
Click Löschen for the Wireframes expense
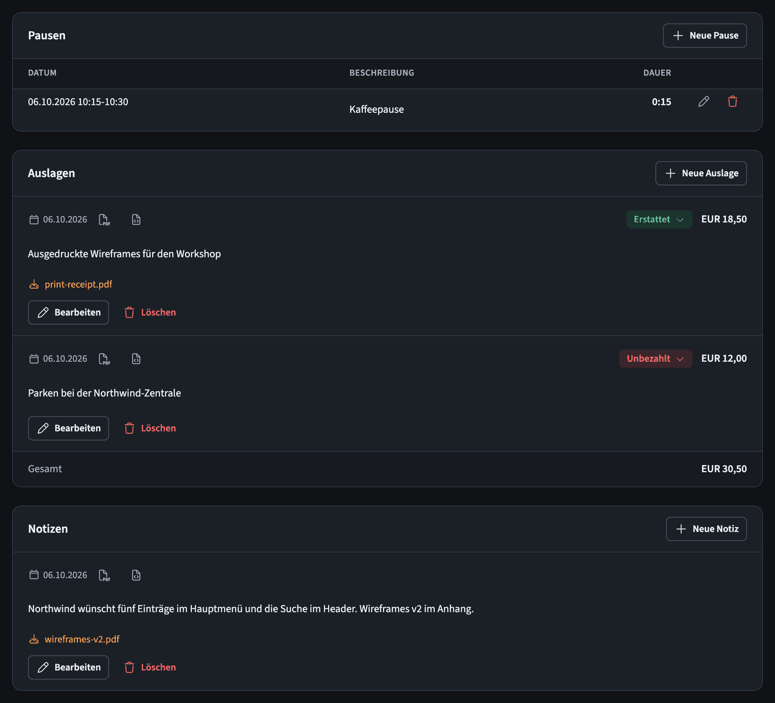(150, 312)
